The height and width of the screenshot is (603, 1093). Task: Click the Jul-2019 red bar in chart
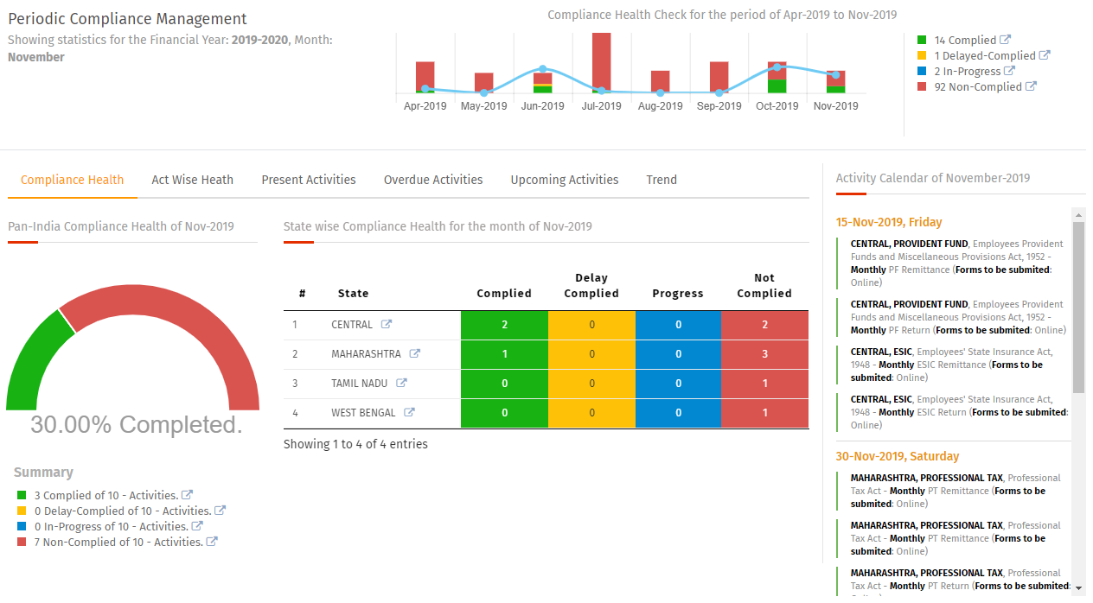[601, 60]
